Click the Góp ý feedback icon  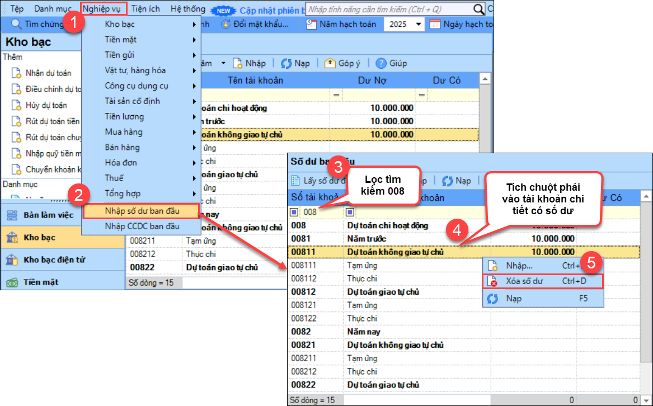pos(330,63)
